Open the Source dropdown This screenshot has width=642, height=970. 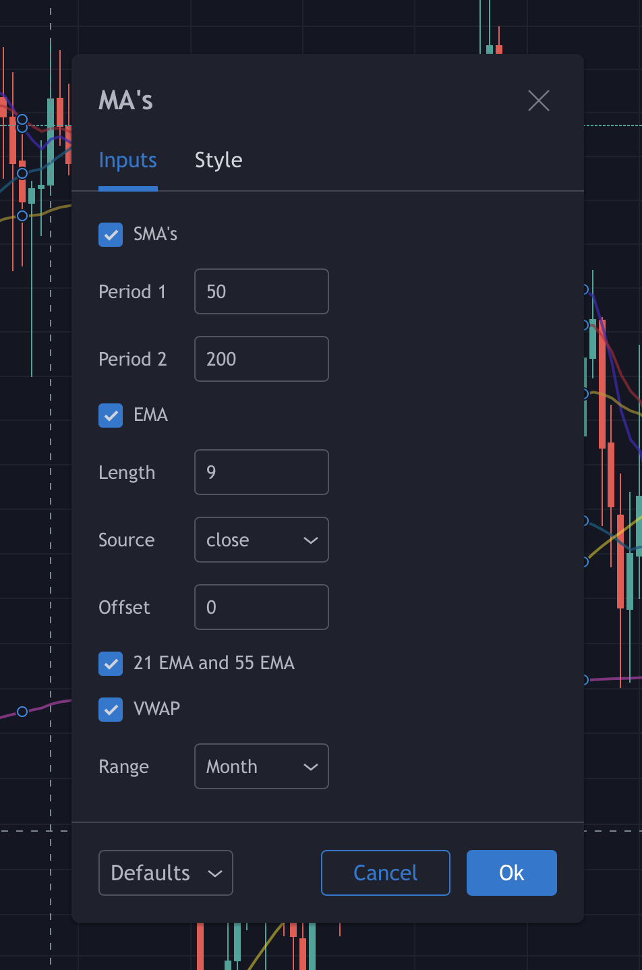(x=261, y=540)
